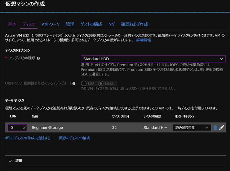230x171 pixels.
Task: Open the ゲストの構成 tab
Action: tap(91, 24)
